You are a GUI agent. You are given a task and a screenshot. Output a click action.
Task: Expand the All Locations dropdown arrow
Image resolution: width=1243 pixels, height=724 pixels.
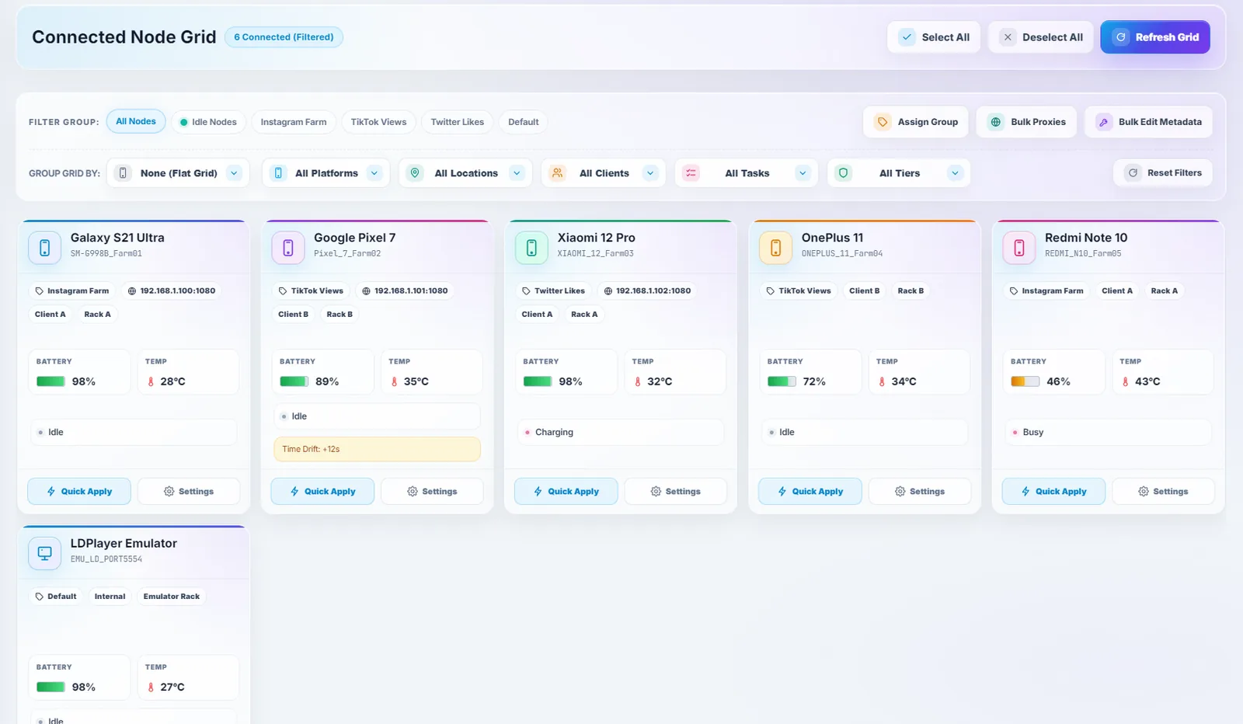[x=517, y=173]
